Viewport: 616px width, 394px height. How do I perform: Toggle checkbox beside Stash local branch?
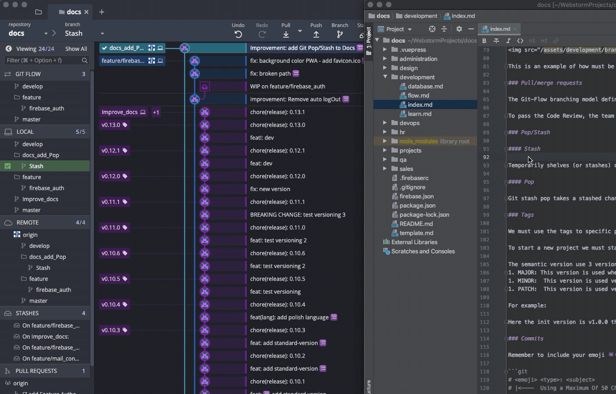click(8, 166)
